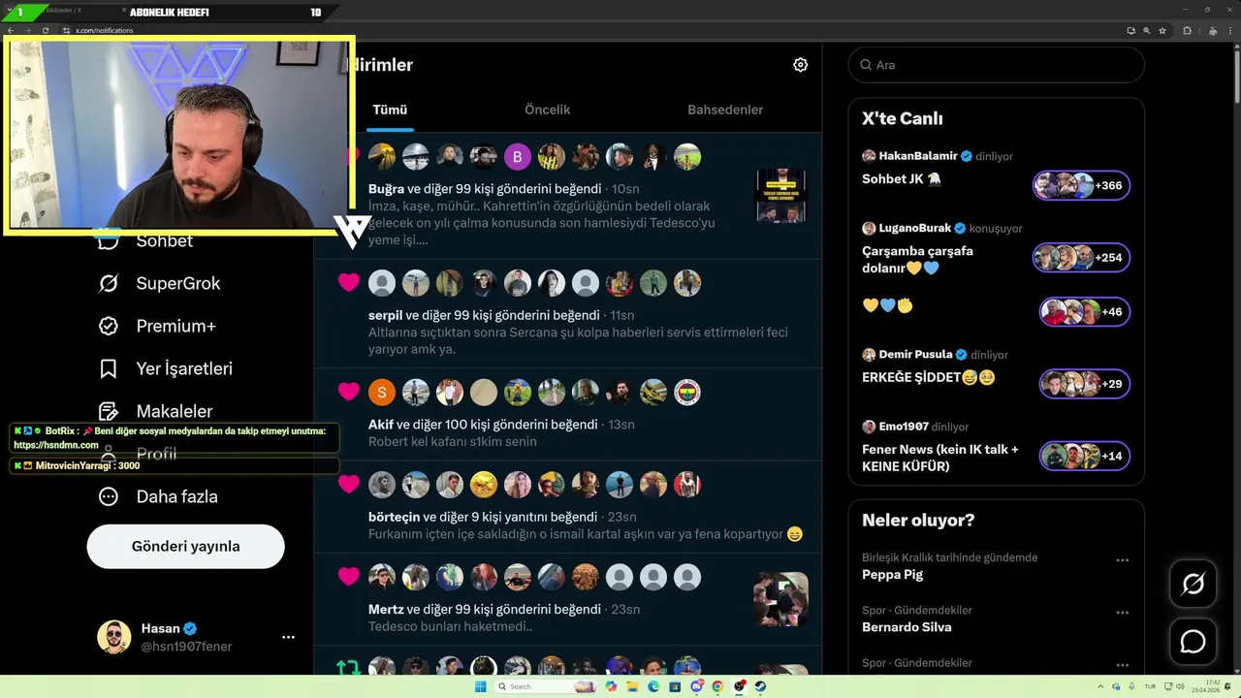
Task: Click the Fenerbahçe logo avatar in Akif notification
Action: (x=687, y=393)
